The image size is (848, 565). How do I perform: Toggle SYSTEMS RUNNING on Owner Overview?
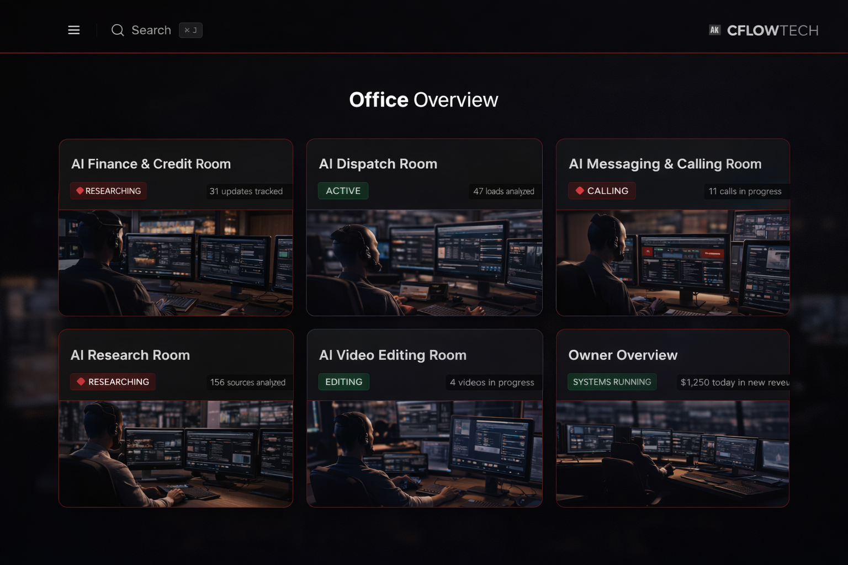point(612,381)
